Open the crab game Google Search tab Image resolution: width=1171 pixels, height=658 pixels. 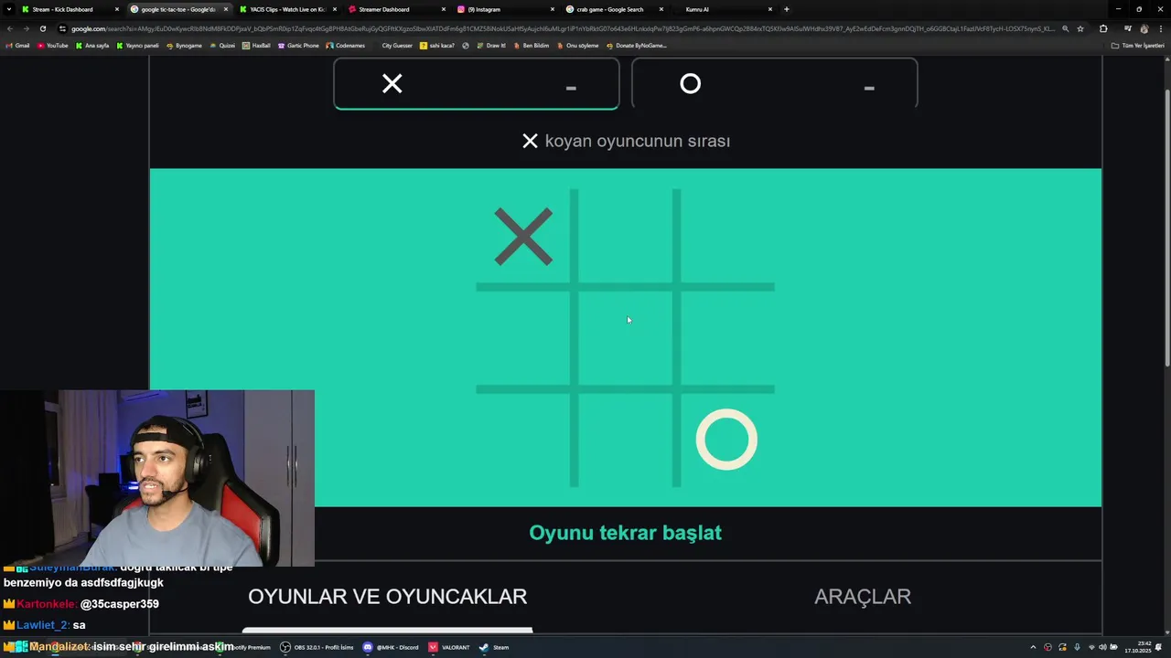pyautogui.click(x=613, y=9)
